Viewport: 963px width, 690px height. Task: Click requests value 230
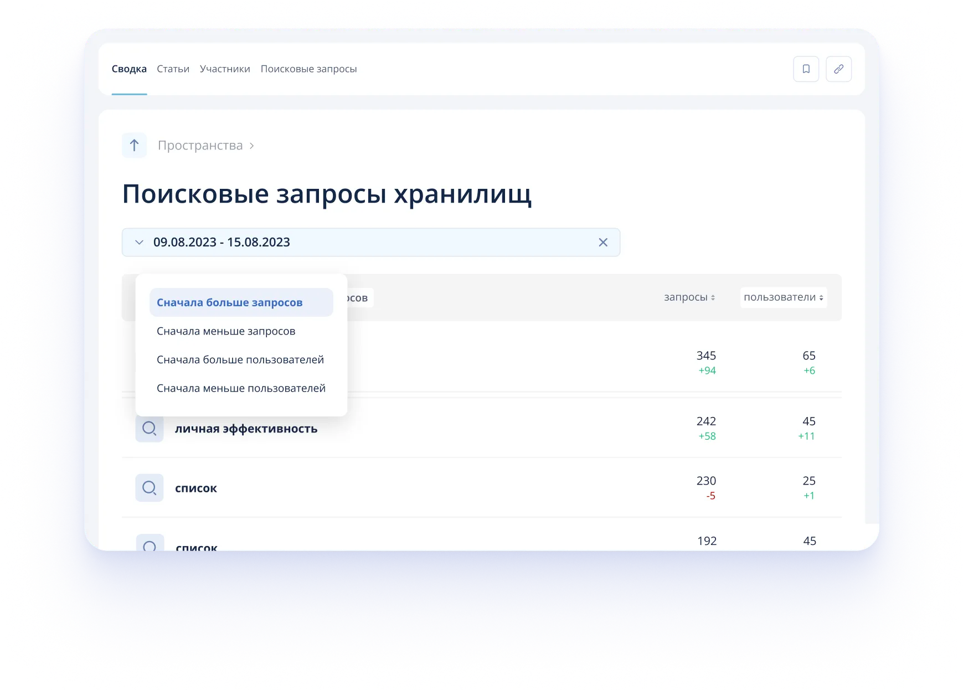[x=706, y=481]
